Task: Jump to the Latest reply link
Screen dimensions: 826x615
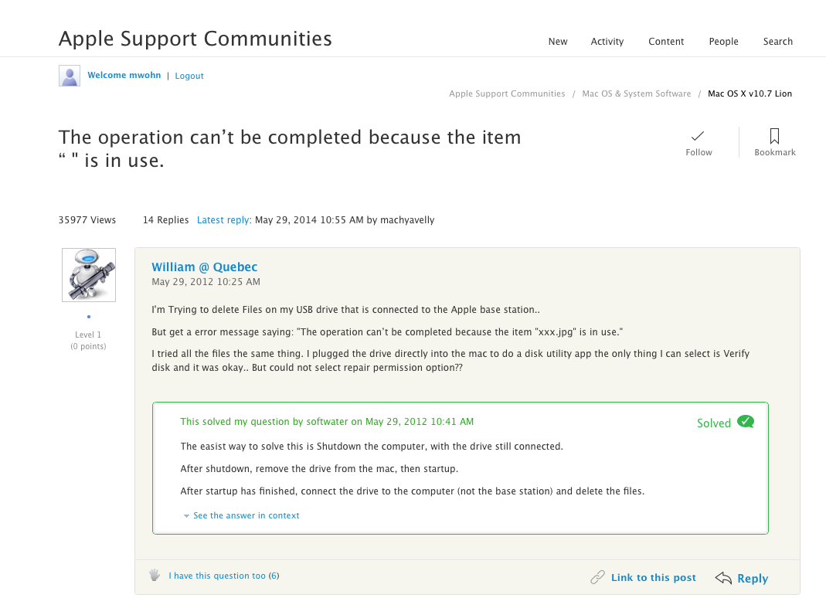Action: point(223,220)
